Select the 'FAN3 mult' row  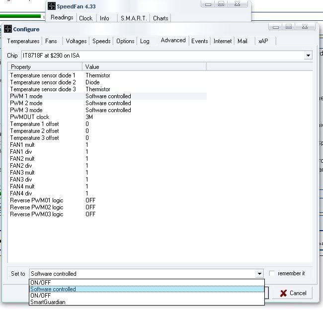pos(107,173)
